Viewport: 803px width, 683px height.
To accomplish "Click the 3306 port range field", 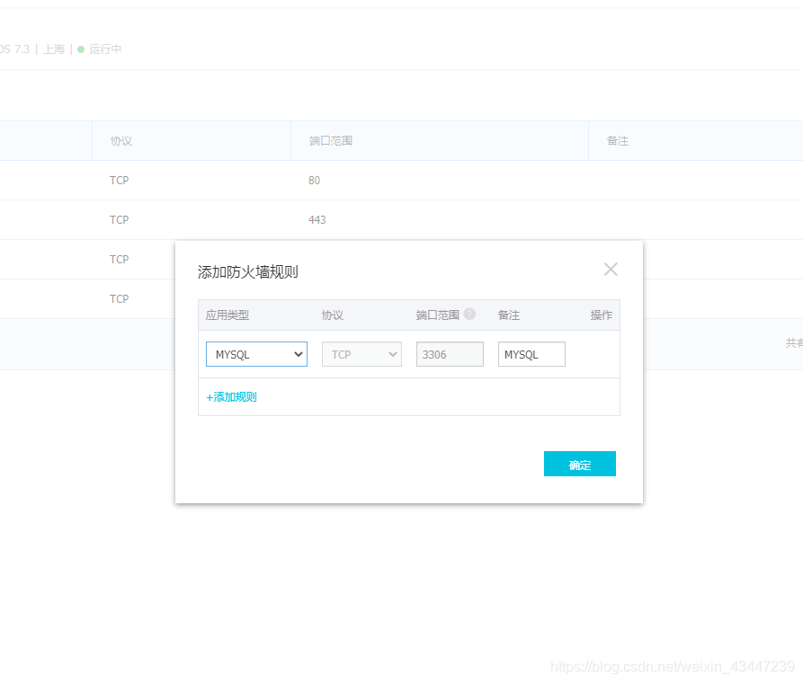I will click(450, 354).
